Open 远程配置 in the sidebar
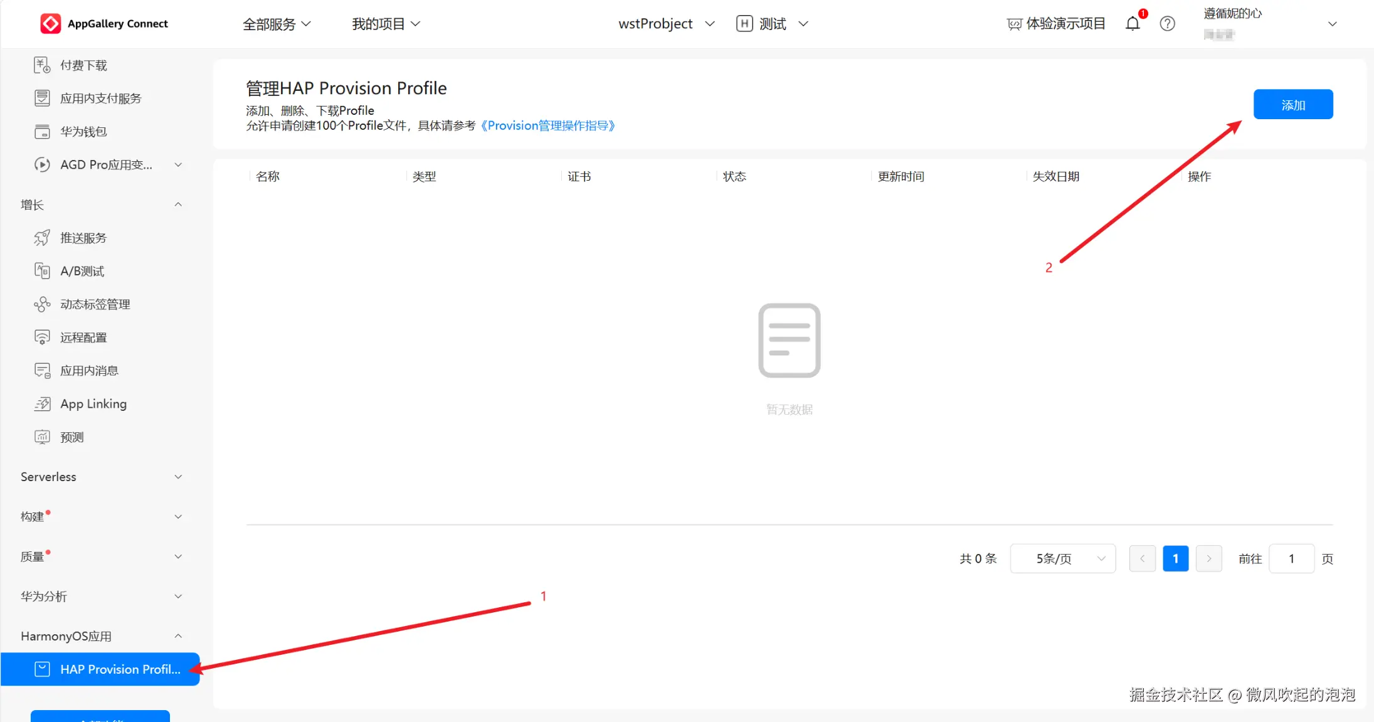The height and width of the screenshot is (722, 1374). click(x=83, y=337)
